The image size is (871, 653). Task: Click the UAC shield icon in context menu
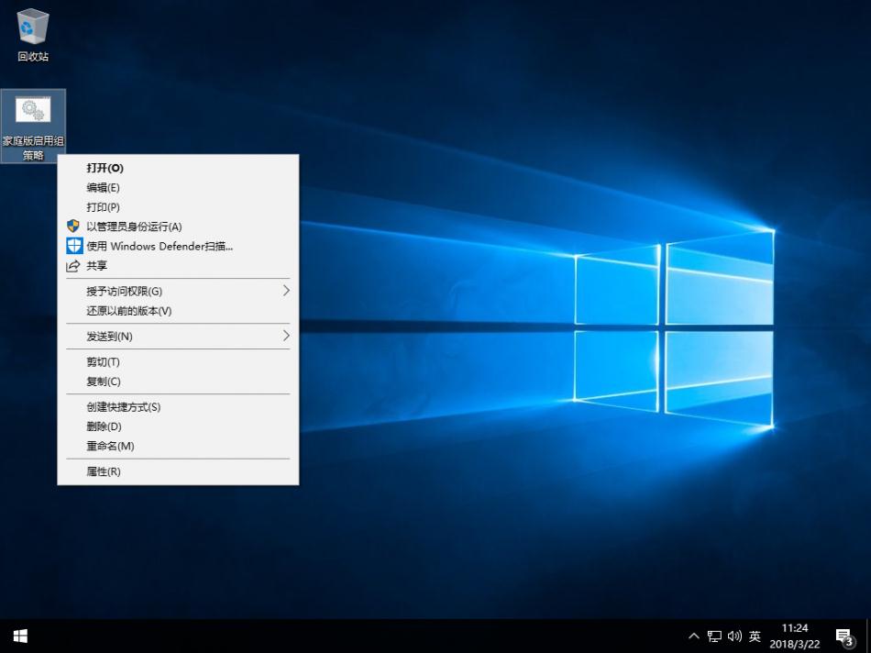tap(73, 227)
